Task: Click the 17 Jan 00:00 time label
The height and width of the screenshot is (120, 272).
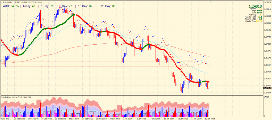Action: point(197,119)
